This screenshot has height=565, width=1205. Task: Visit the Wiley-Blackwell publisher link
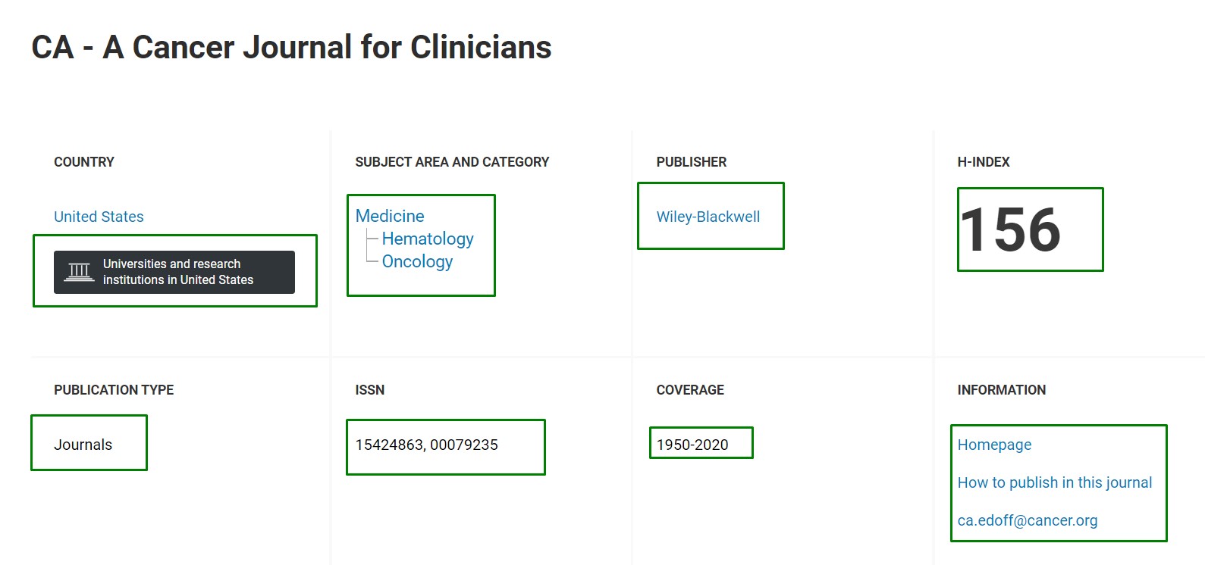pyautogui.click(x=708, y=217)
